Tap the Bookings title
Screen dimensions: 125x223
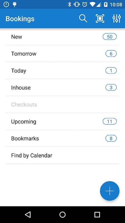(20, 19)
